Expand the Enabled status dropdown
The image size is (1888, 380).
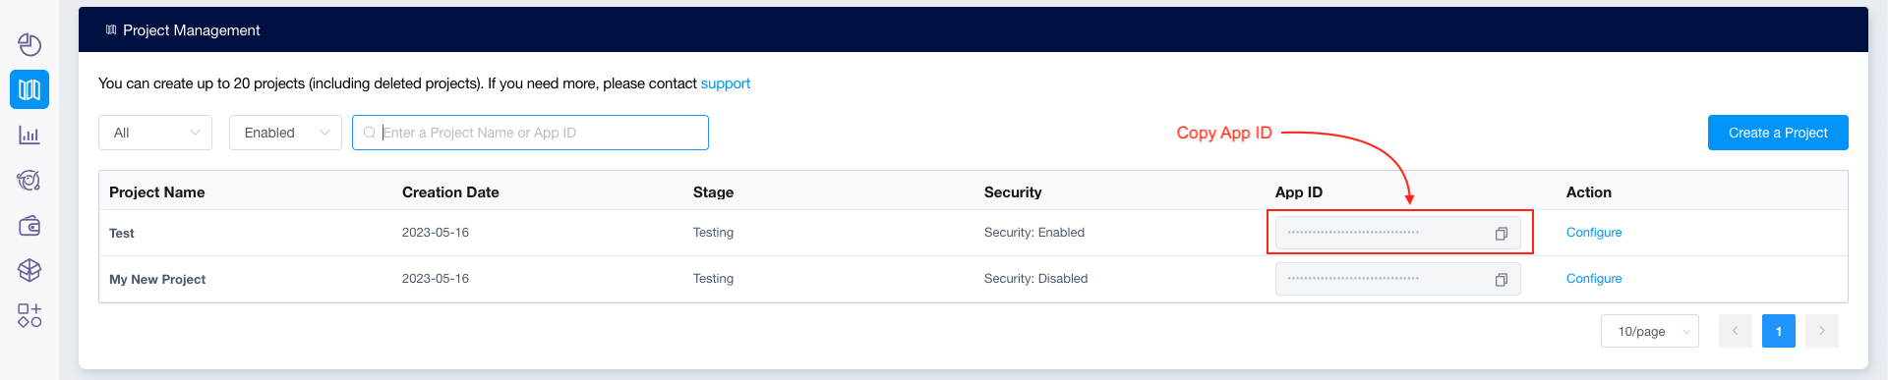pyautogui.click(x=285, y=133)
